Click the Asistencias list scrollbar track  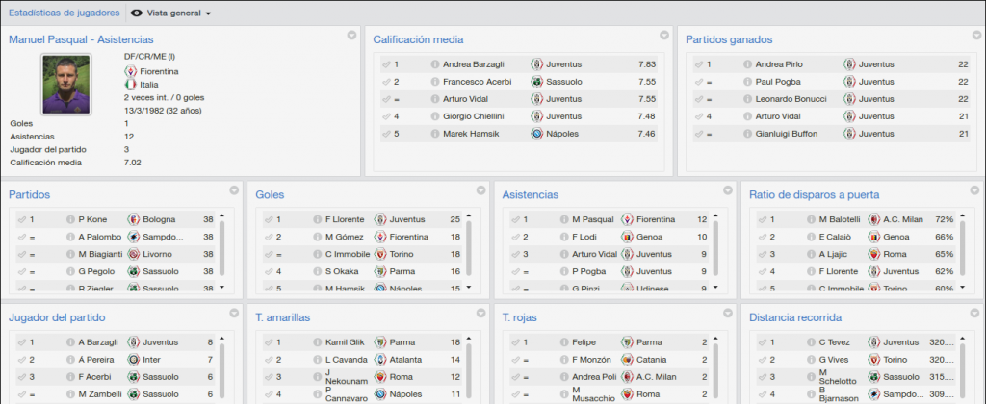coord(715,250)
